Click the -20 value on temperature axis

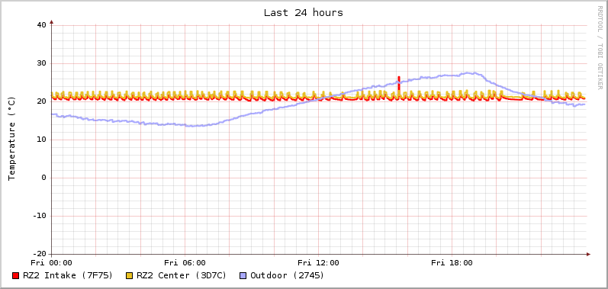point(39,254)
